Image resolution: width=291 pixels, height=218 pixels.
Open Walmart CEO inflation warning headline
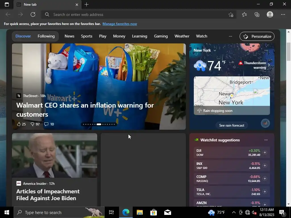coord(85,110)
